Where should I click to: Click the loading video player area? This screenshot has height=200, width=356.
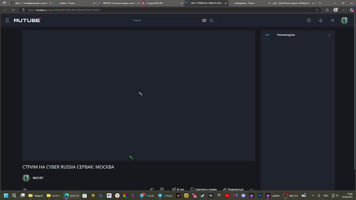pos(139,95)
